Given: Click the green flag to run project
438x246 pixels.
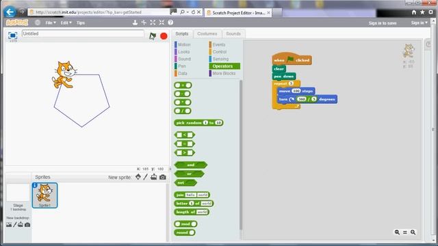Looking at the screenshot, I should point(153,36).
